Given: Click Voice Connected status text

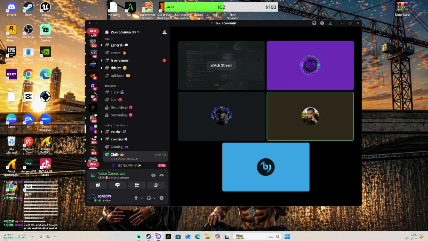Looking at the screenshot, I should tap(111, 173).
